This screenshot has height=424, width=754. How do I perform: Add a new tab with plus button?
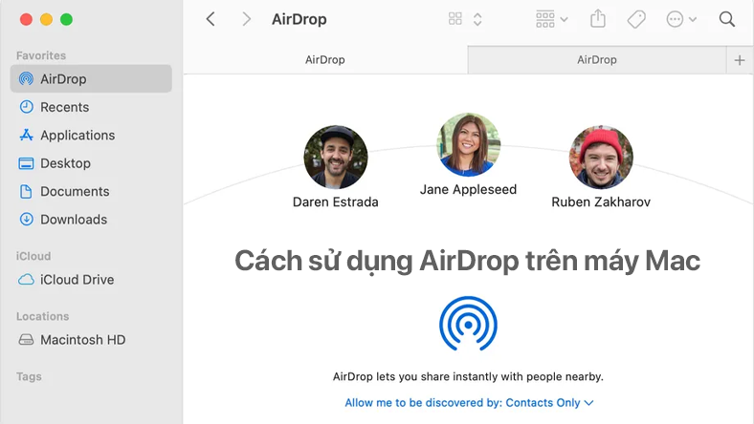pyautogui.click(x=740, y=60)
